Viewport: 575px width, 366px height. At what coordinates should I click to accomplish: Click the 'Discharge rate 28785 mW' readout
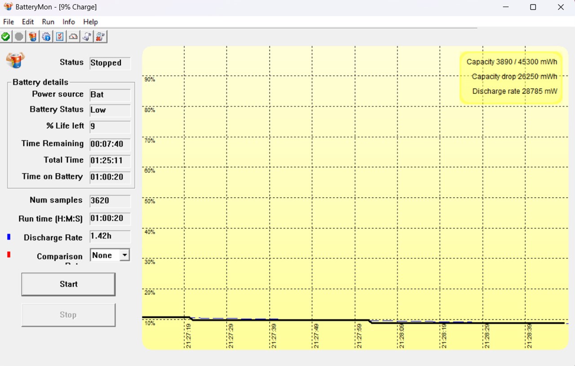point(515,92)
